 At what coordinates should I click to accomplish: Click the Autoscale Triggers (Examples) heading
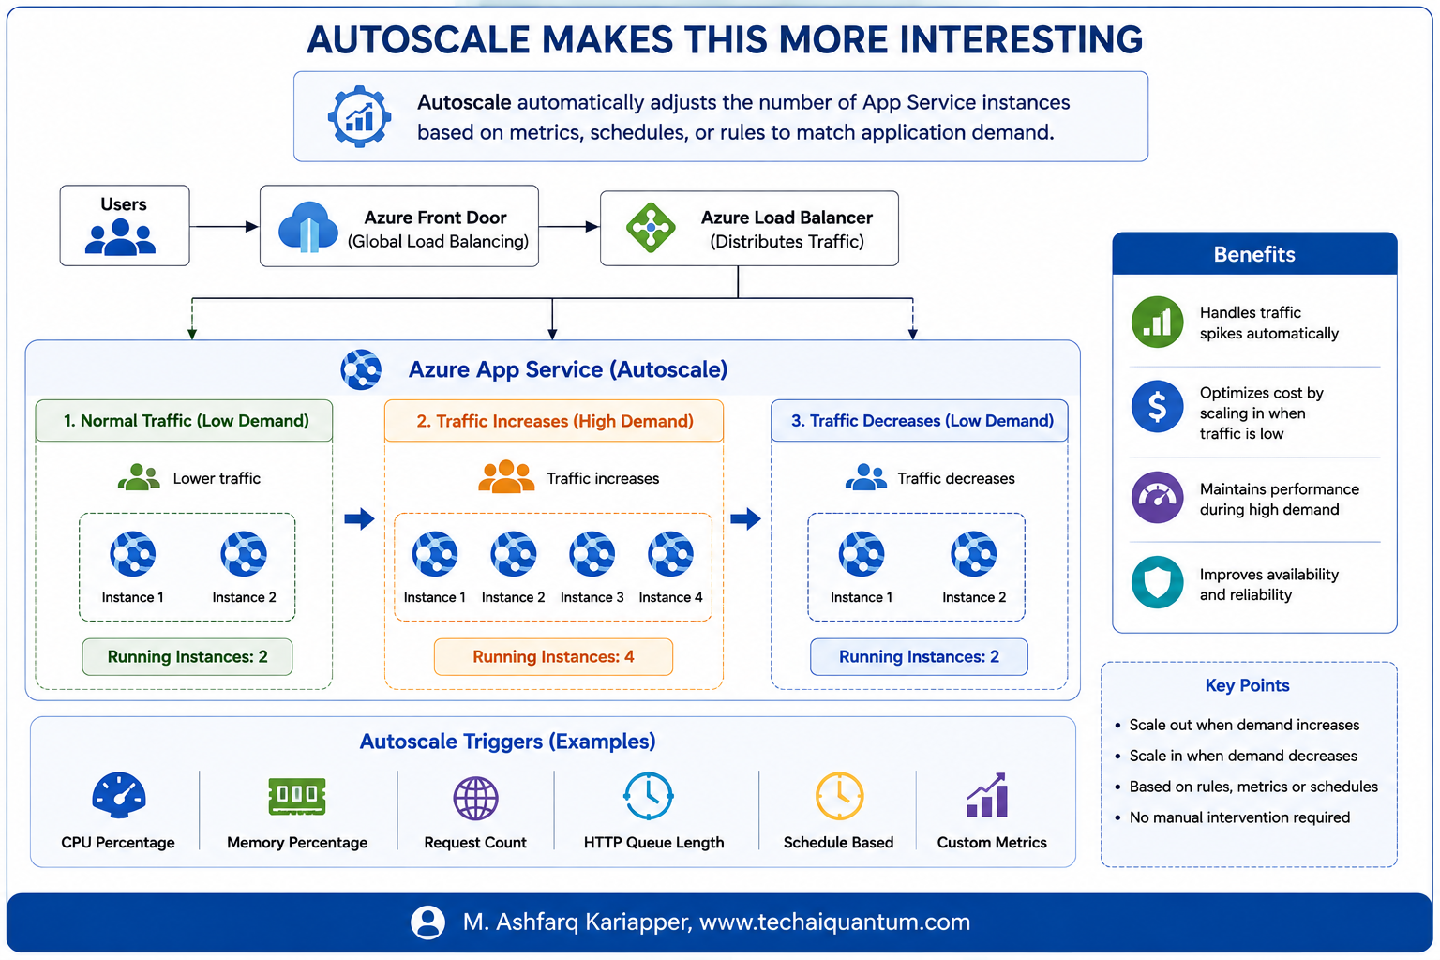(507, 742)
